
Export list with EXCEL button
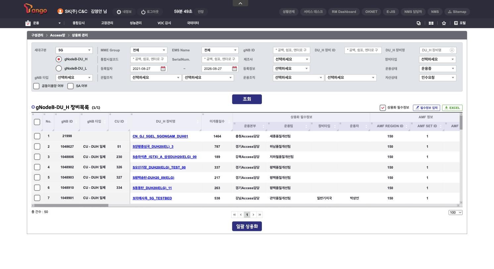click(452, 108)
